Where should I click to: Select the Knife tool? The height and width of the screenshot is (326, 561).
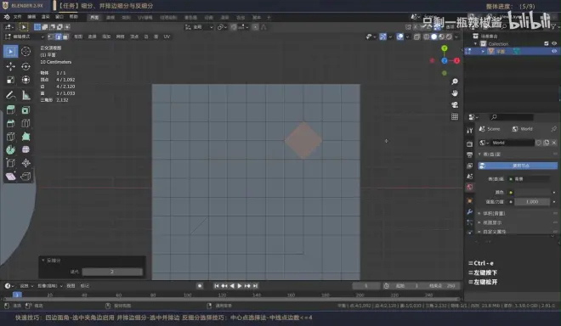[11, 137]
